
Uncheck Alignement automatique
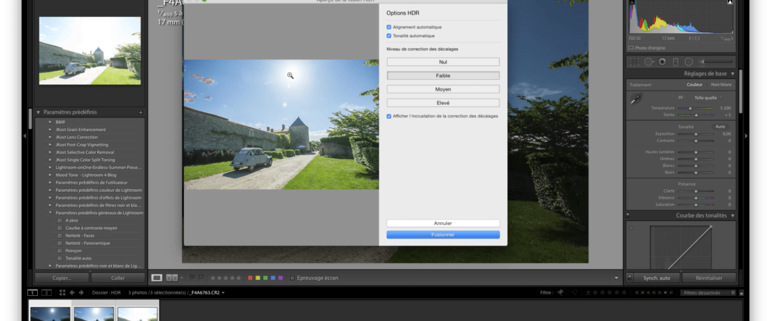coord(389,27)
